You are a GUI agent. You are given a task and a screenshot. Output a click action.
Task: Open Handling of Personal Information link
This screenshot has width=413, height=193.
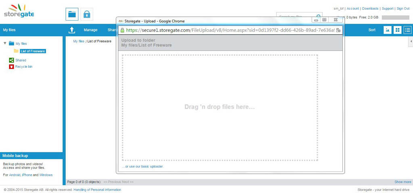coord(97,190)
